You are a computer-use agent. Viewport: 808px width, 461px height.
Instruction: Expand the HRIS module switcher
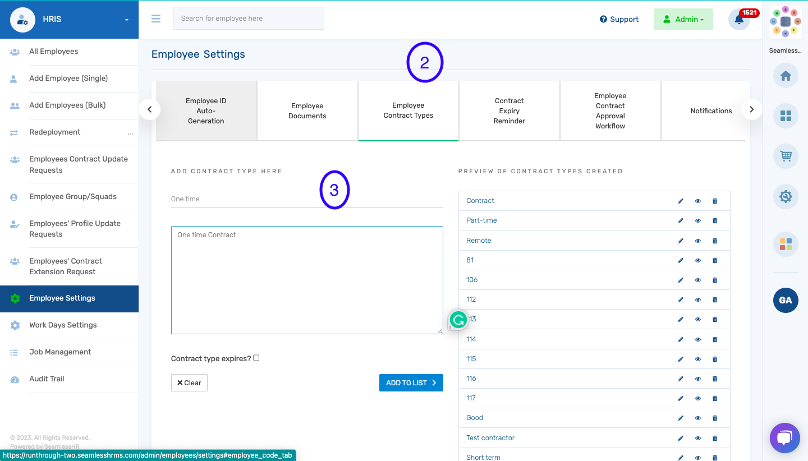[x=128, y=19]
